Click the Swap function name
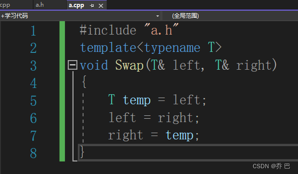Screen dimensions: 298x174 [x=129, y=65]
